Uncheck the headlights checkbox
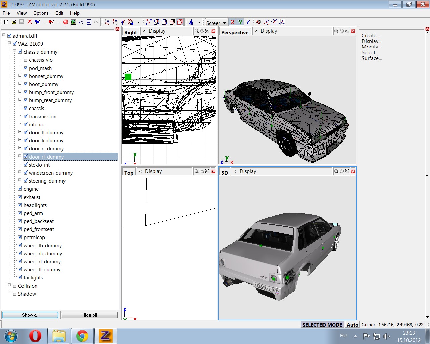Image resolution: width=430 pixels, height=344 pixels. coord(20,205)
